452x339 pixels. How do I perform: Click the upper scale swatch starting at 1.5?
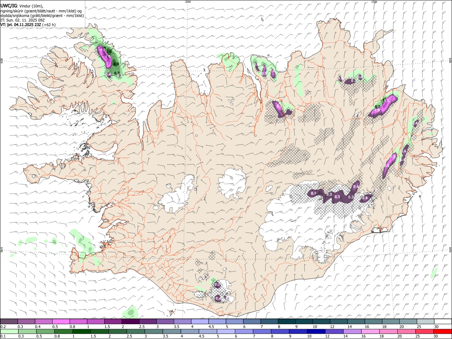pyautogui.click(x=113, y=321)
